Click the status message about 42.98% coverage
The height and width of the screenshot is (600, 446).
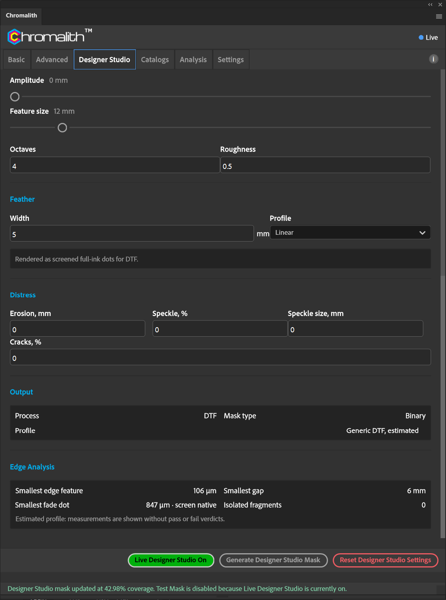coord(177,588)
